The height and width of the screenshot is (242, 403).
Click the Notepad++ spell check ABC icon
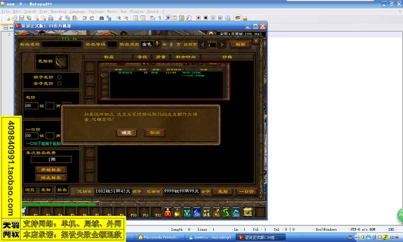tap(238, 18)
